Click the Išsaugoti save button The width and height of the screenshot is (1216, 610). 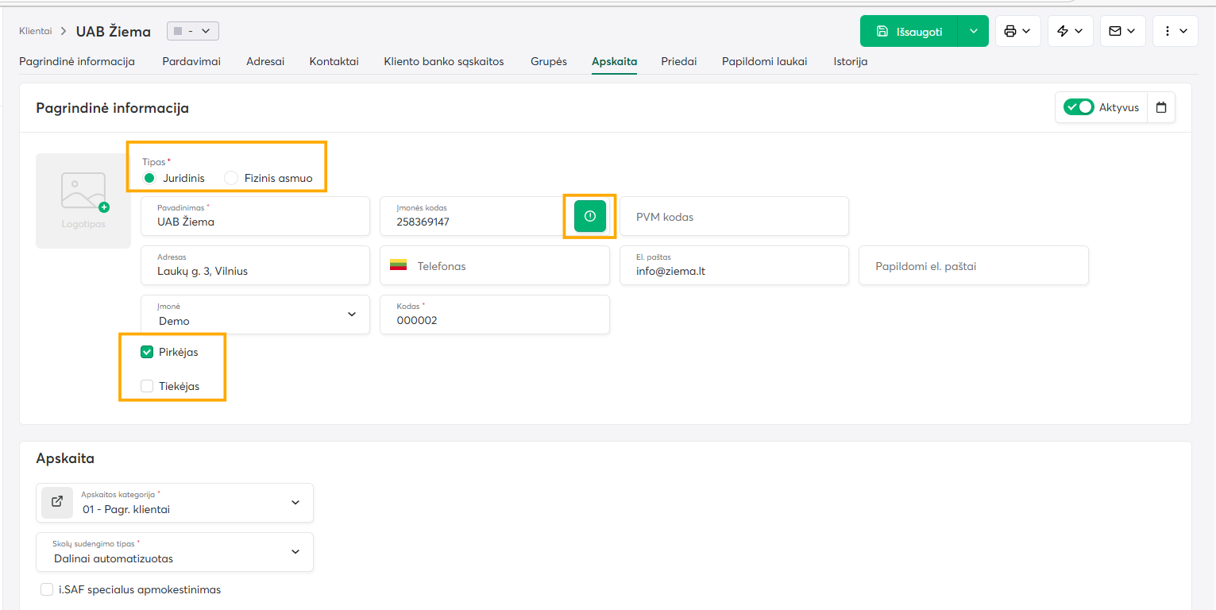point(909,32)
